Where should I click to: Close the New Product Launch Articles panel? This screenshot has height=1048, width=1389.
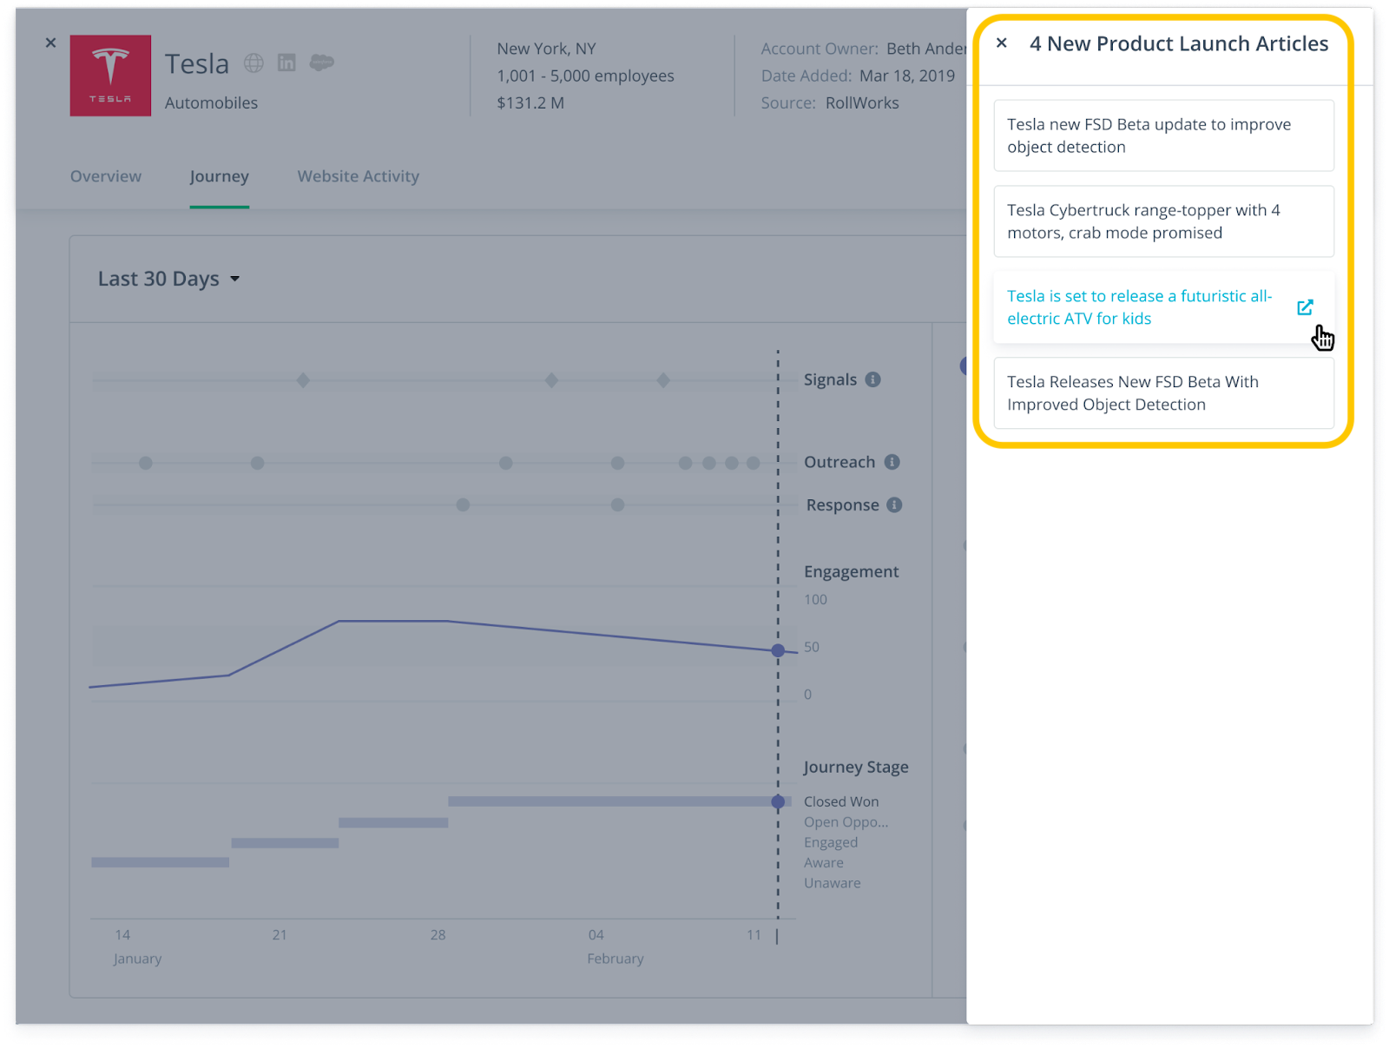click(x=1002, y=43)
